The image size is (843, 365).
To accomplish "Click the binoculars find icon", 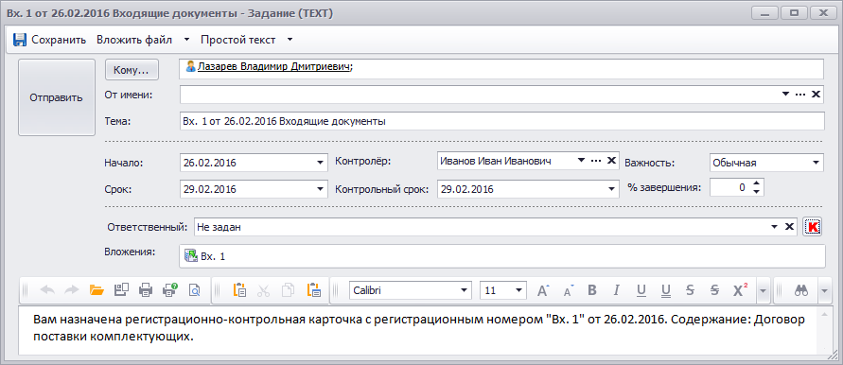I will point(802,291).
